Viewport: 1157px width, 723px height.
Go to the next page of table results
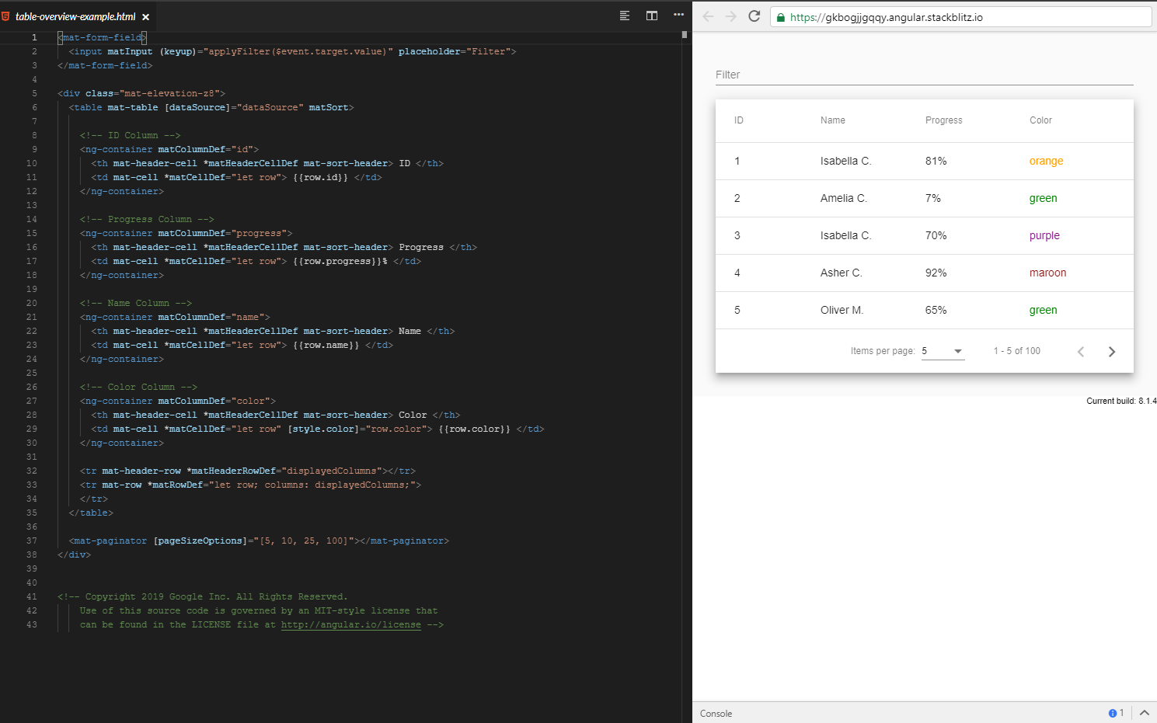1112,351
